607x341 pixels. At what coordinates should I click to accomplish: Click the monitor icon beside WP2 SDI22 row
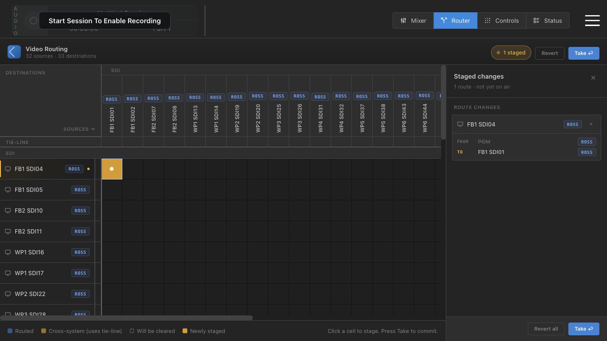pos(8,294)
